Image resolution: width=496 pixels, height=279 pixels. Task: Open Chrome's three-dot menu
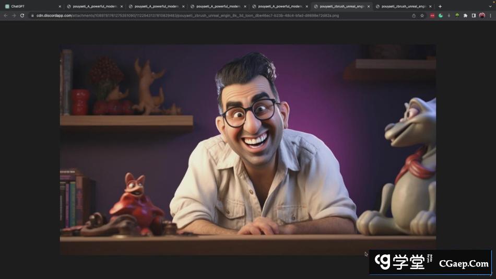tap(490, 16)
